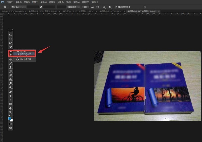Switch to the 未标题-2 document tab

pos(111,11)
